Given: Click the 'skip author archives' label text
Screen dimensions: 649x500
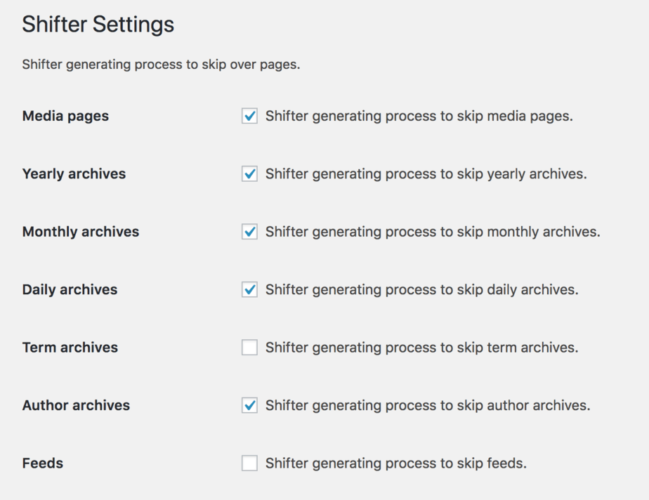Looking at the screenshot, I should pyautogui.click(x=427, y=405).
